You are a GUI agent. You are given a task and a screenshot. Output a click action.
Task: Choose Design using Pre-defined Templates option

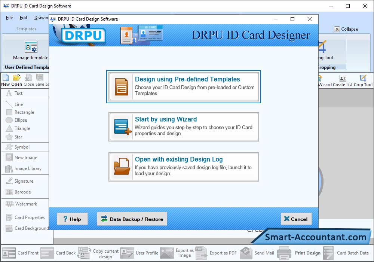[x=183, y=86]
